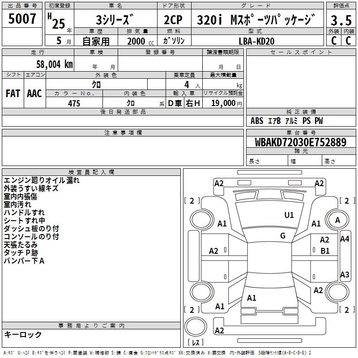Click the U1 dent marker on the hood
The width and height of the screenshot is (358, 358).
click(x=289, y=215)
